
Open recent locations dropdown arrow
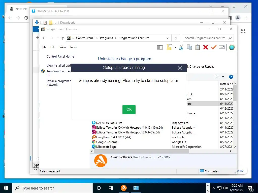click(x=57, y=38)
